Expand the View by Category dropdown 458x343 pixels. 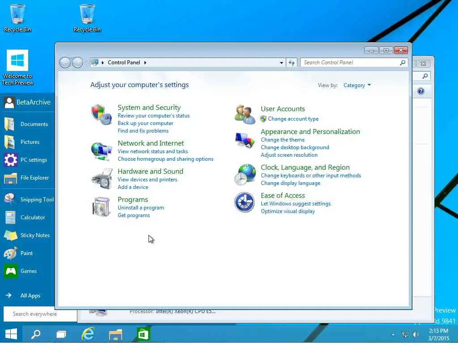(357, 85)
